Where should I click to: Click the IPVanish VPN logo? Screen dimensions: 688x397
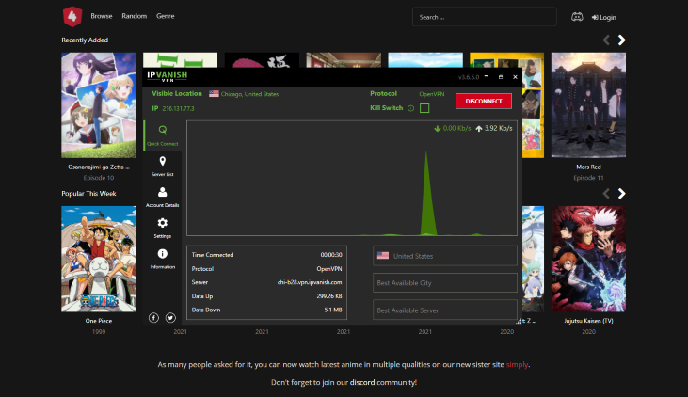(x=168, y=76)
